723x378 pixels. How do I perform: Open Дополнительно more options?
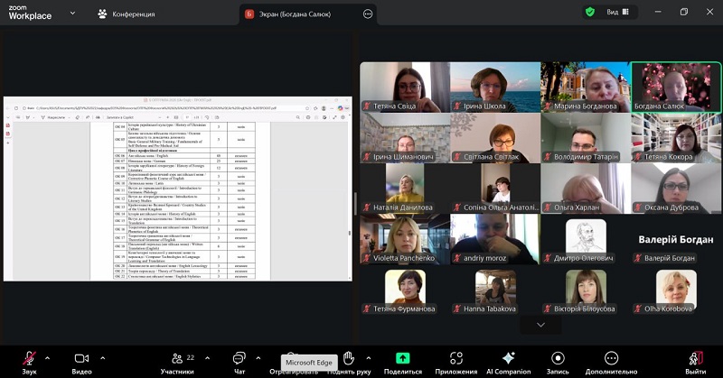coord(611,362)
